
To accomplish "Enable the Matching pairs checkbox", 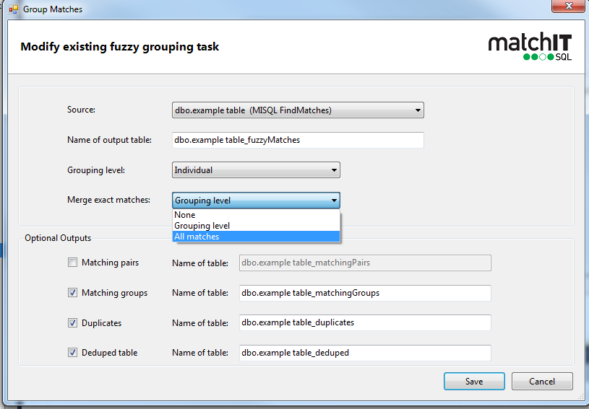I will (x=72, y=263).
